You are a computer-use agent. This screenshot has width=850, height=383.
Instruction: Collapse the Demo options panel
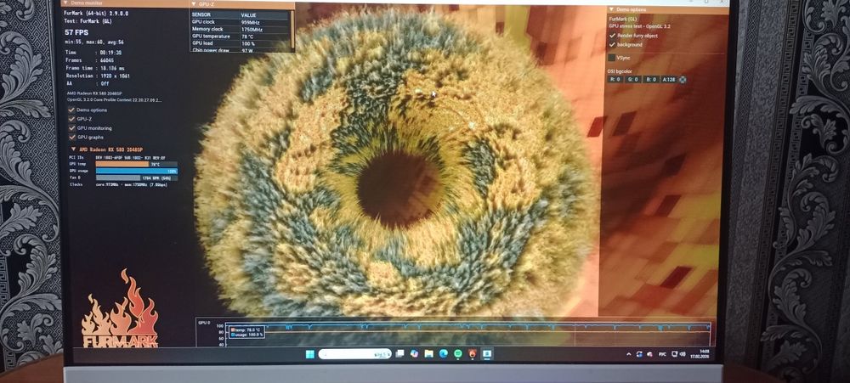611,9
